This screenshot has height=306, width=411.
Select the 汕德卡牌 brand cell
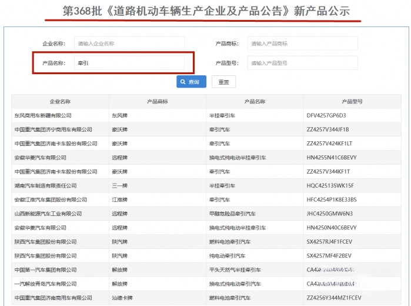click(122, 298)
